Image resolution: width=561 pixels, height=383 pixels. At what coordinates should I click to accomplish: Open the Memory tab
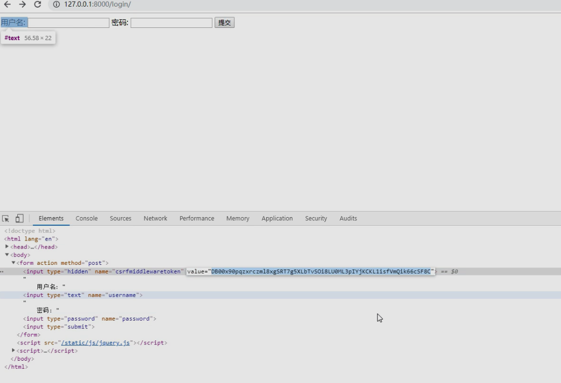237,218
